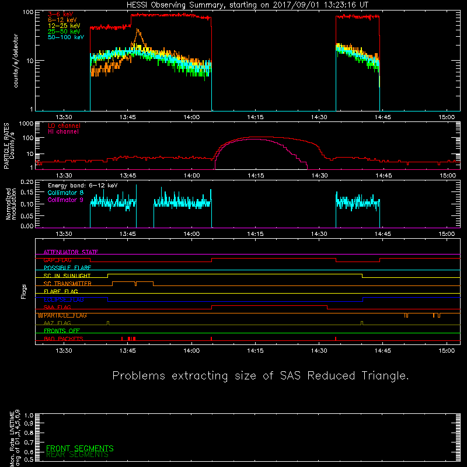Click the FLARE_FLAG label

coord(61,291)
